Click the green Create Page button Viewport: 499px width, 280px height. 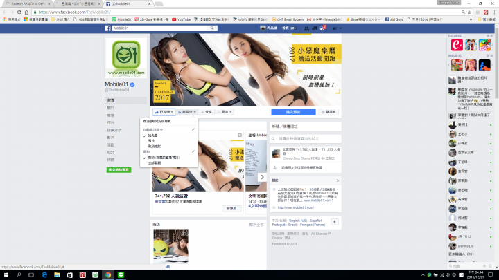(x=119, y=170)
